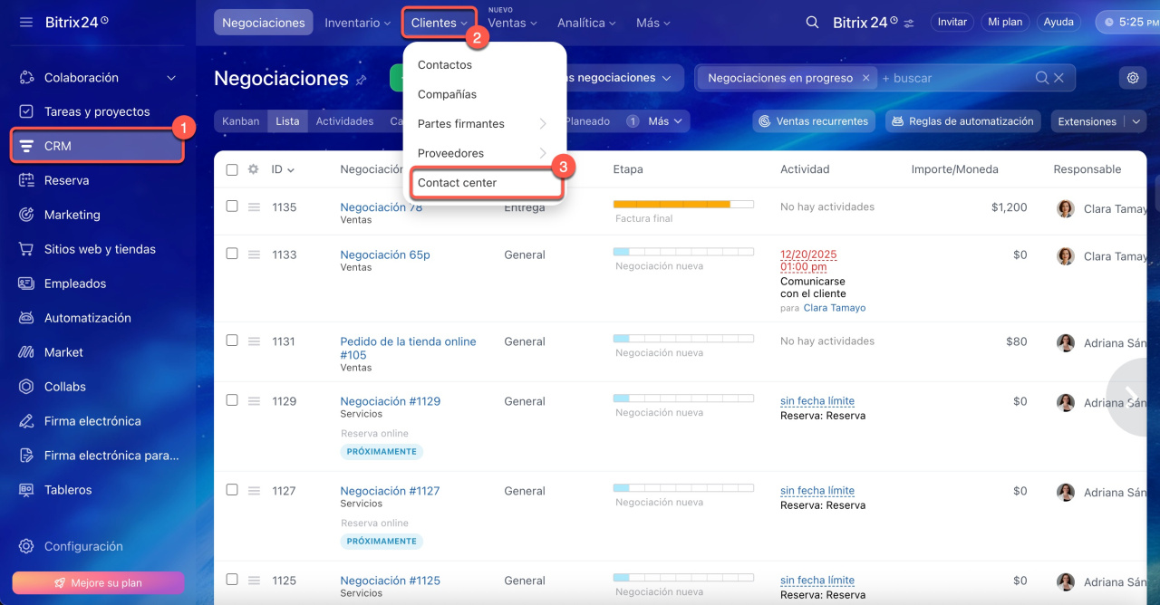The image size is (1160, 605).
Task: Click the pin icon next to Negociaciones title
Action: tap(362, 80)
